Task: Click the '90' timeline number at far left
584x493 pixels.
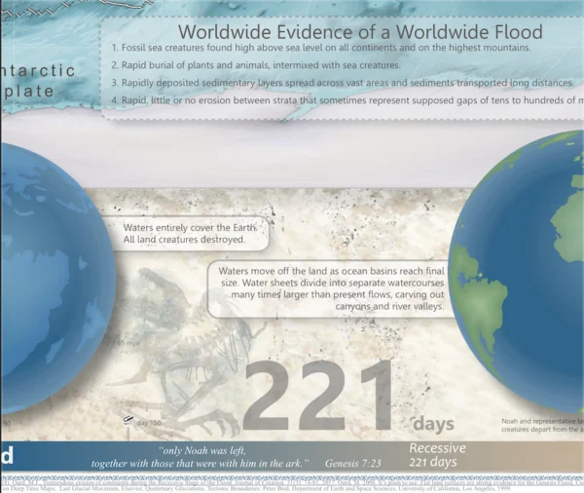Action: 7,423
